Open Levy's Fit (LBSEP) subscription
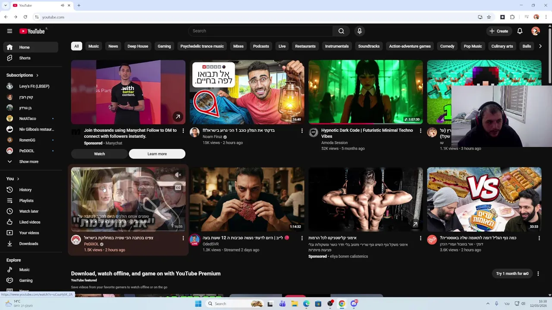Screen dimensions: 552x310 [30, 86]
